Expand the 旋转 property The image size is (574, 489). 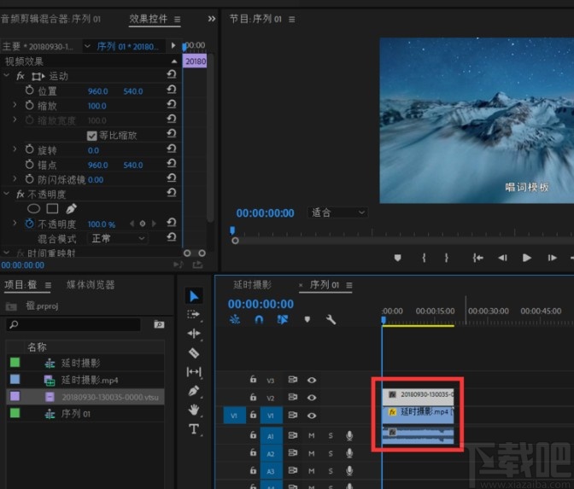click(x=15, y=149)
